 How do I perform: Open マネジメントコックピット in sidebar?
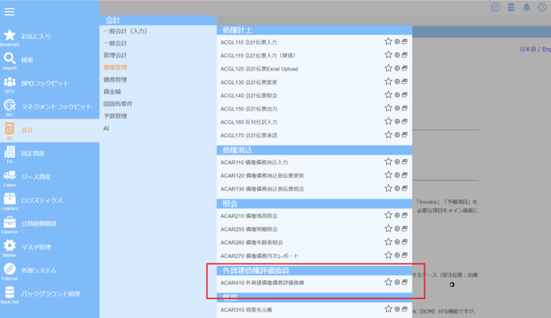click(x=50, y=107)
